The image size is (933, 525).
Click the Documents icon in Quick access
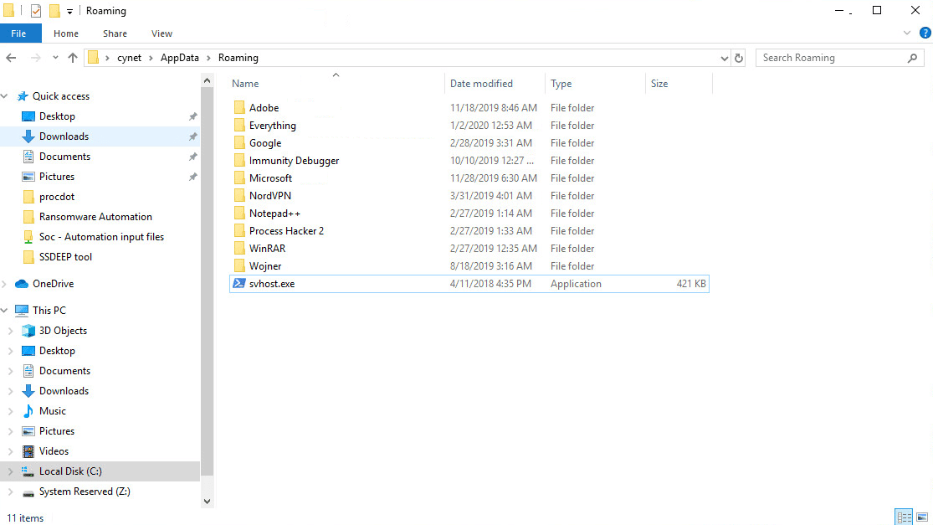28,157
